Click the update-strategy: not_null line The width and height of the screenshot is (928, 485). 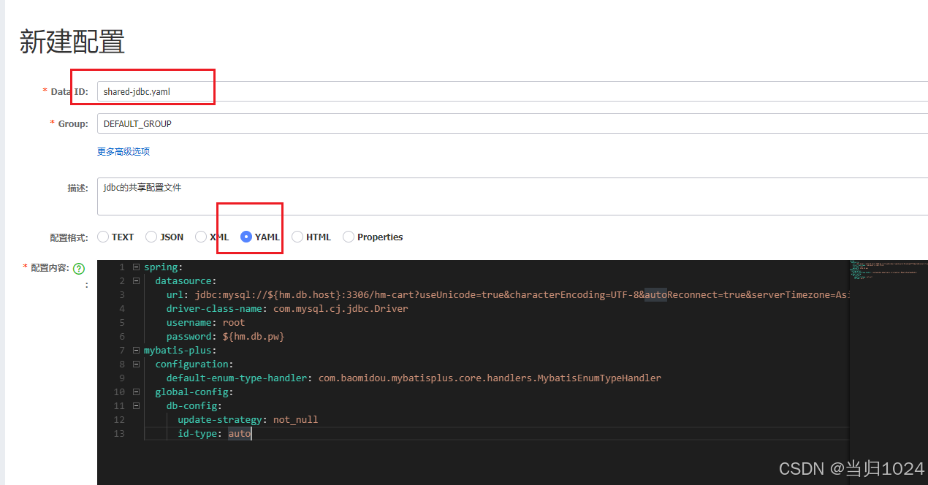[248, 420]
